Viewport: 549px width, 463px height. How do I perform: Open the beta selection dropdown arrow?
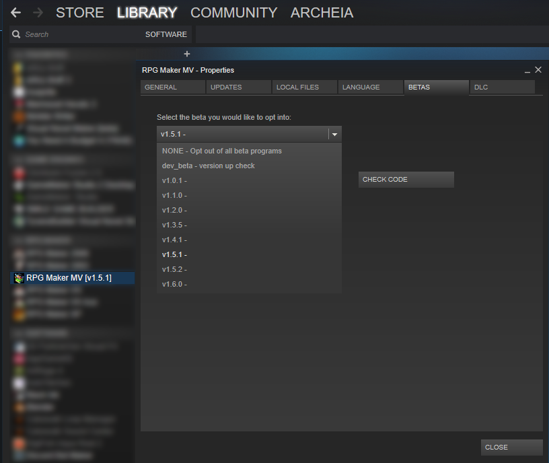[x=335, y=134]
